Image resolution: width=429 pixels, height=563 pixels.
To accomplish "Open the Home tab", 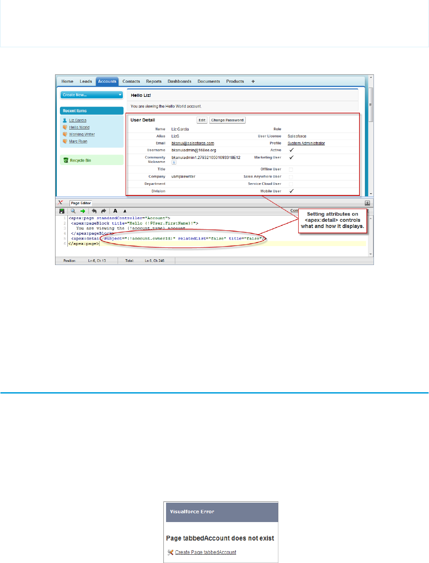I will pos(67,81).
